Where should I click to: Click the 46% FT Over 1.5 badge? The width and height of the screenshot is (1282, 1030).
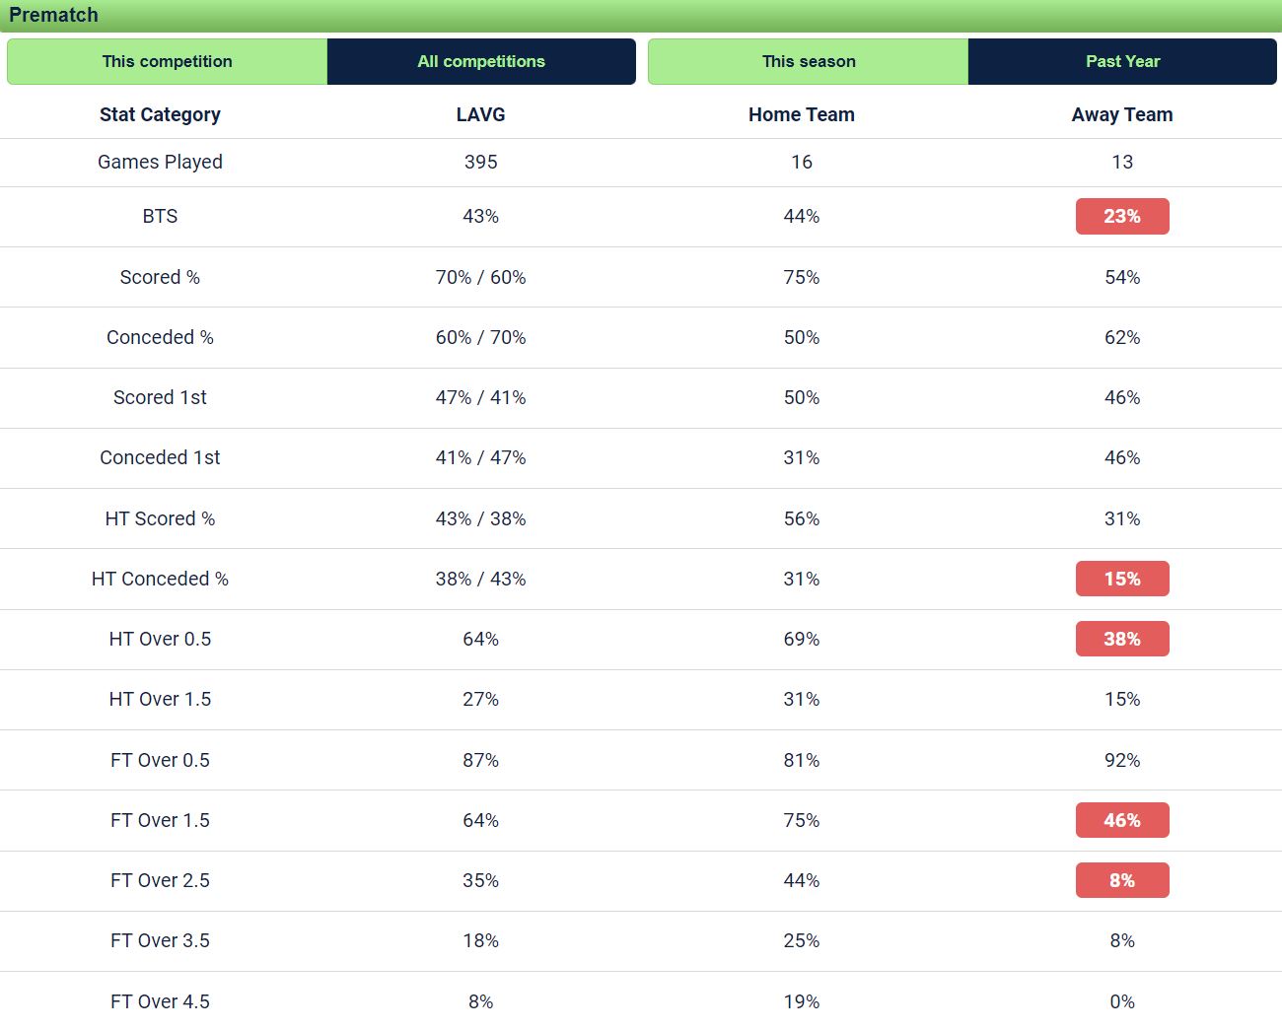(1122, 820)
